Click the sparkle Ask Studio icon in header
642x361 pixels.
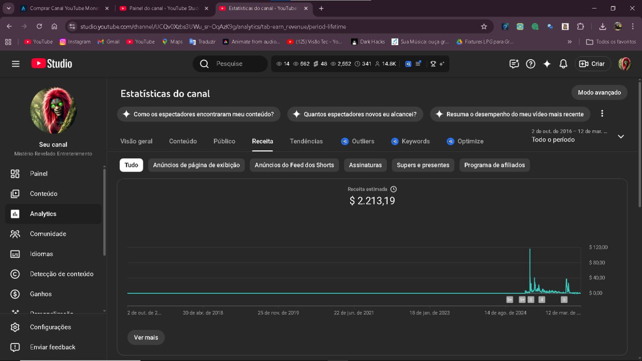pos(547,64)
